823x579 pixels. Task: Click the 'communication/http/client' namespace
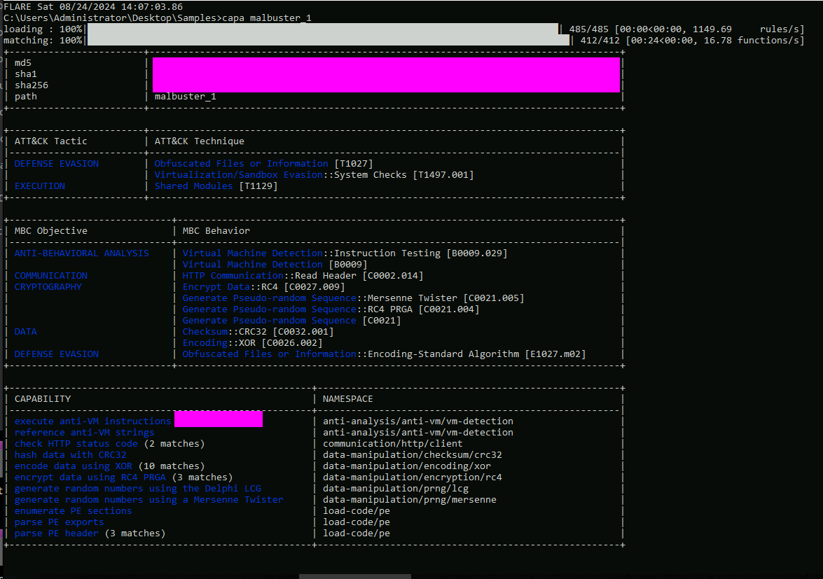tap(393, 444)
